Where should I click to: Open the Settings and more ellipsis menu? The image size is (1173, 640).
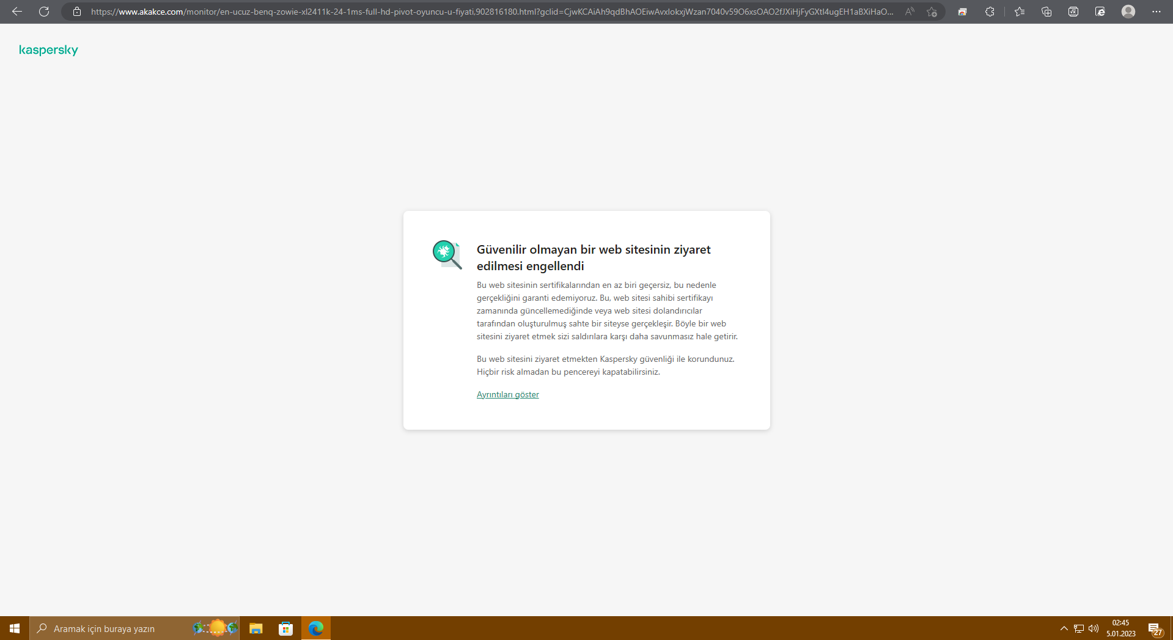pos(1156,12)
